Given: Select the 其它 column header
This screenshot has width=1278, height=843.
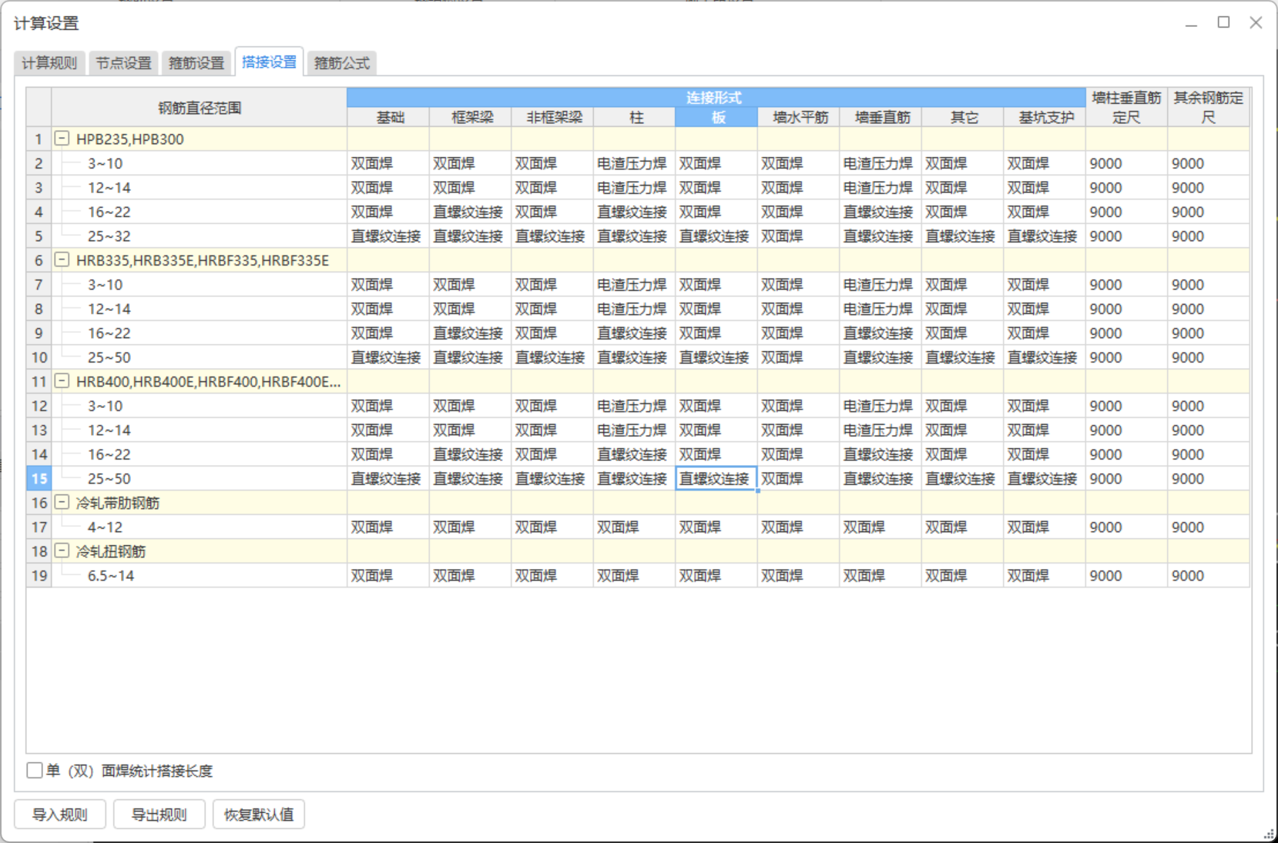Looking at the screenshot, I should 963,117.
